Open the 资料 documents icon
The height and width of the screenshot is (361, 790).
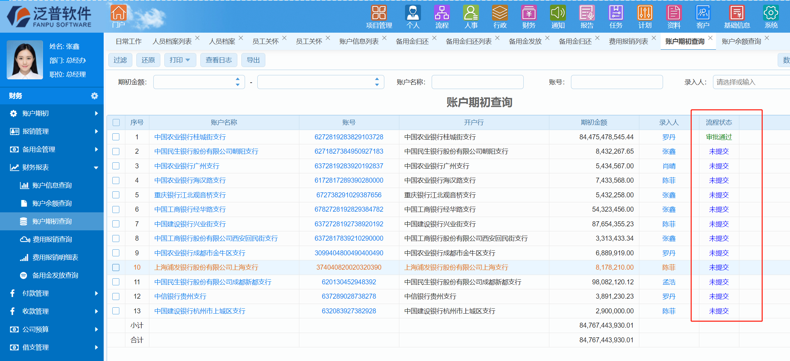pyautogui.click(x=674, y=16)
